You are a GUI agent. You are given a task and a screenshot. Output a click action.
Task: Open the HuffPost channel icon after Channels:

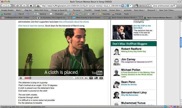66,14
